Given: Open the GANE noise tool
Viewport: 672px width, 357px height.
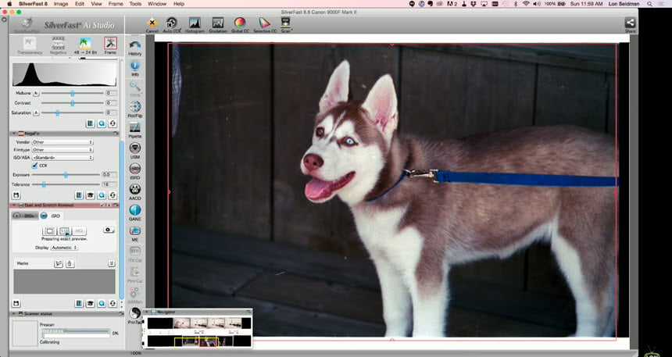Looking at the screenshot, I should [x=135, y=212].
